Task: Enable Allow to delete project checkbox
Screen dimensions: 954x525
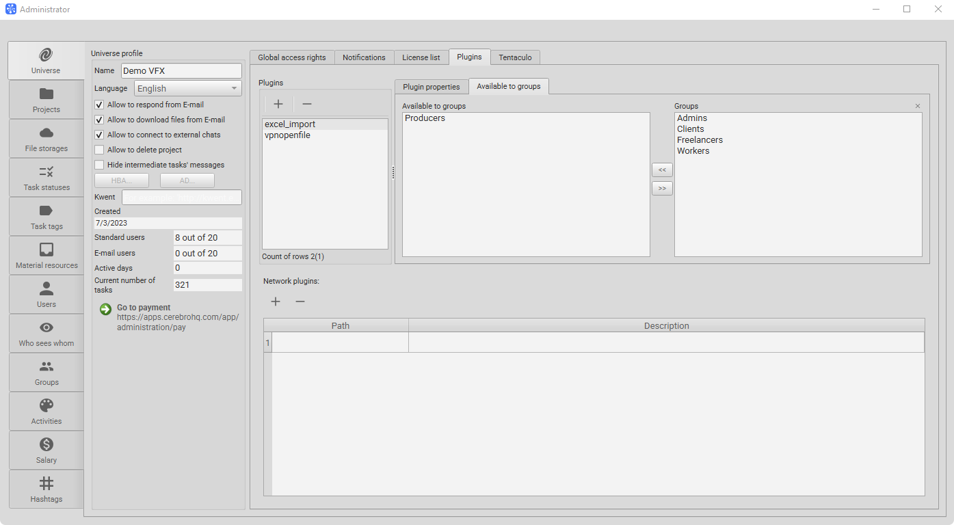Action: pyautogui.click(x=100, y=150)
